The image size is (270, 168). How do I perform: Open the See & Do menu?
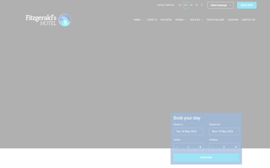click(195, 20)
